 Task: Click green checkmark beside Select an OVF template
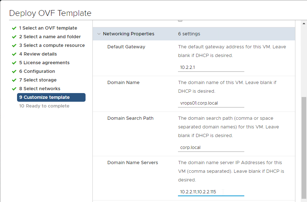click(x=14, y=28)
